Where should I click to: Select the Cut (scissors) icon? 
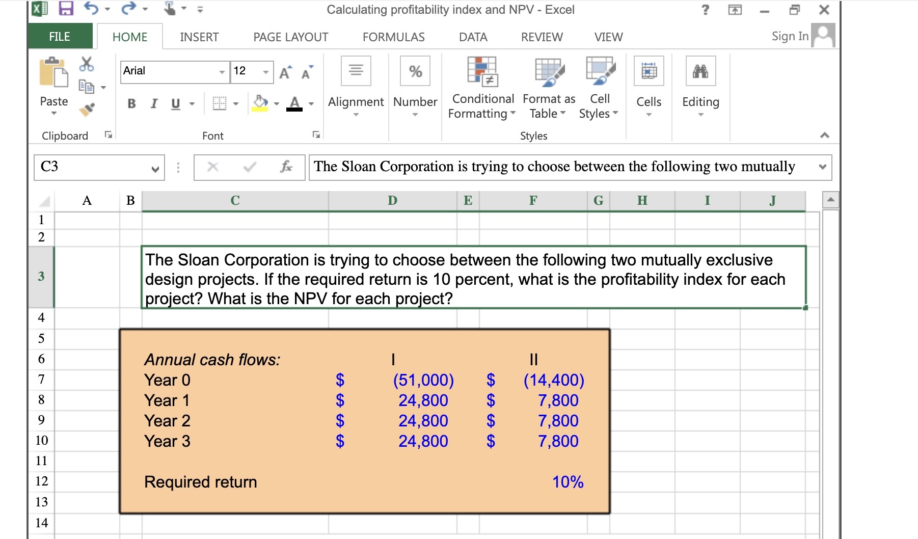[x=87, y=65]
